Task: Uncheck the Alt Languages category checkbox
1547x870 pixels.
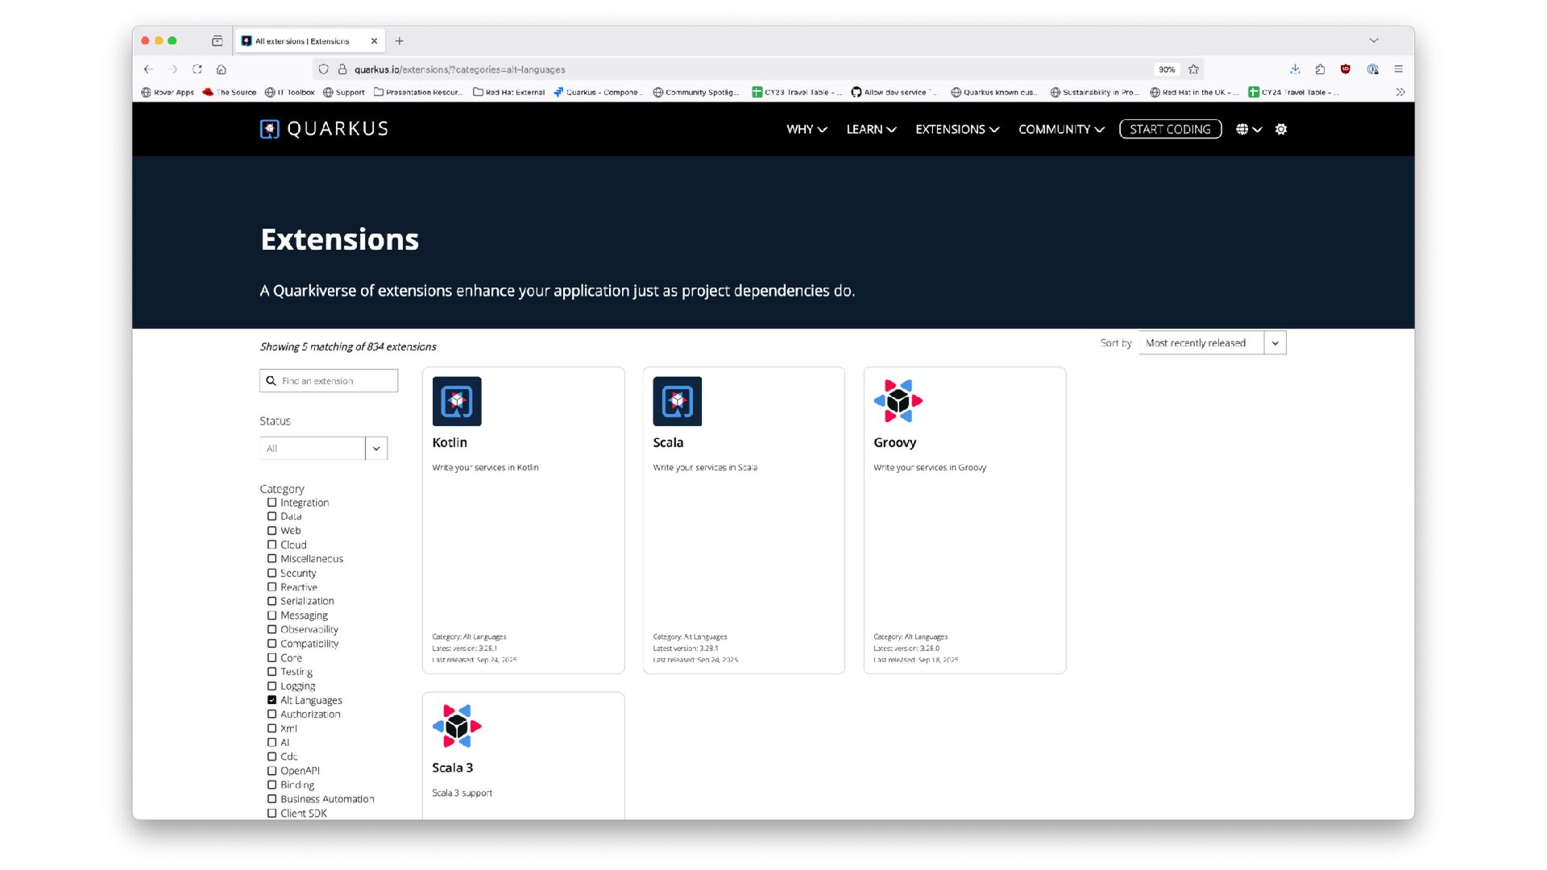Action: pyautogui.click(x=272, y=700)
